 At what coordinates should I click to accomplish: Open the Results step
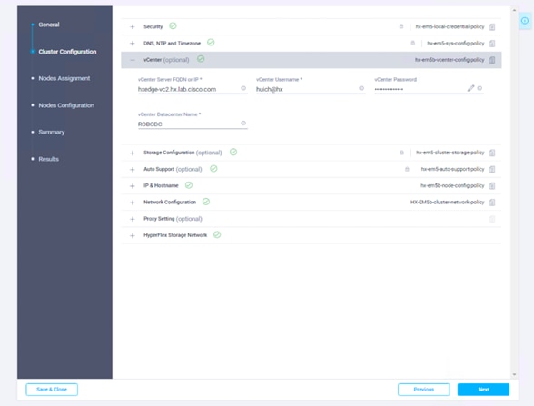tap(48, 159)
